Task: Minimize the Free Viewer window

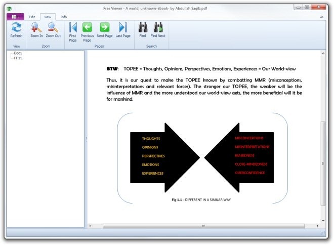Action: tap(299, 8)
